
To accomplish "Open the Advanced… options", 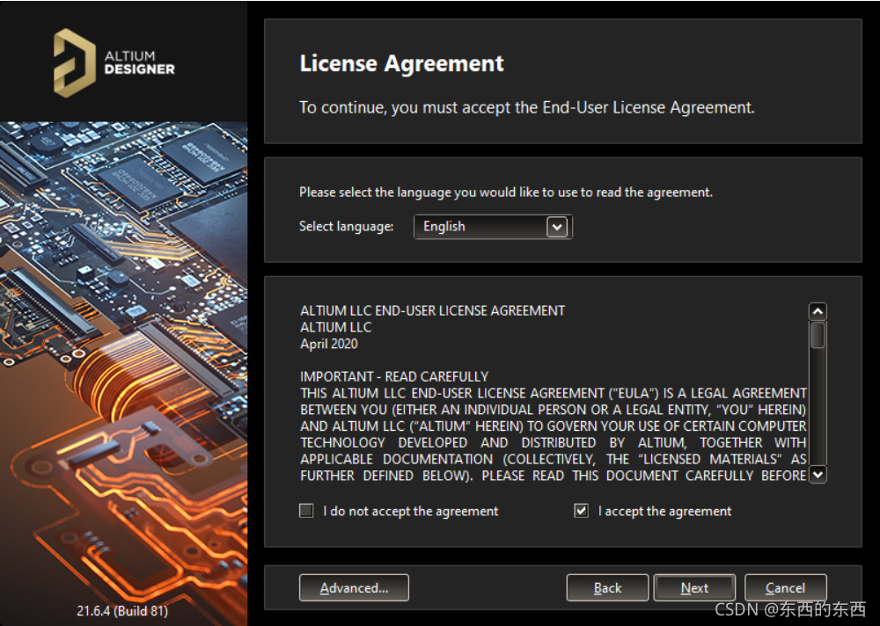I will coord(354,588).
